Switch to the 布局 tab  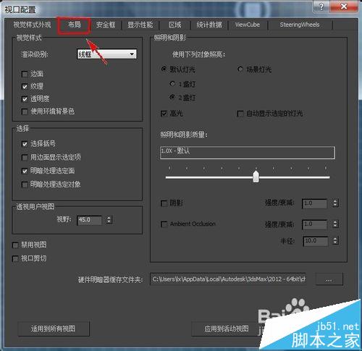coord(74,25)
